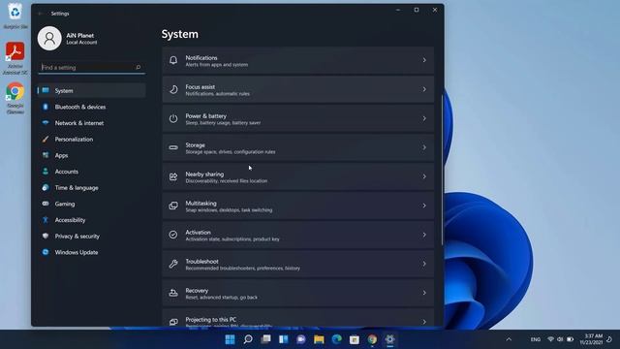
Task: Select System in the sidebar
Action: (x=92, y=90)
